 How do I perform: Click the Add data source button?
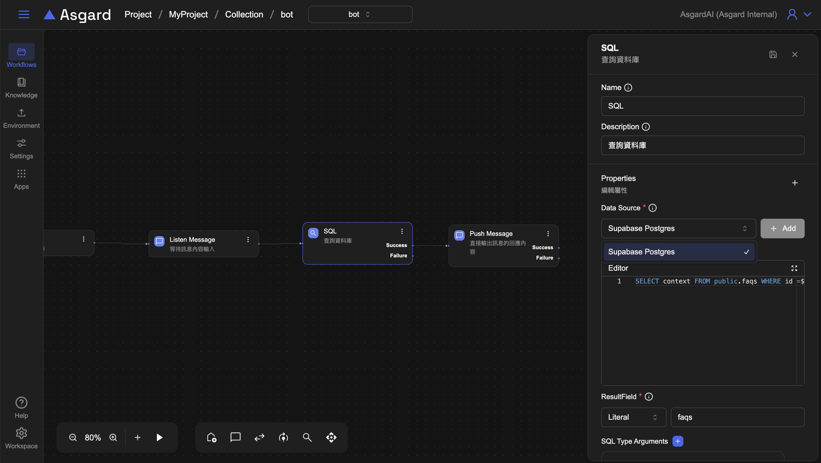[x=782, y=228]
